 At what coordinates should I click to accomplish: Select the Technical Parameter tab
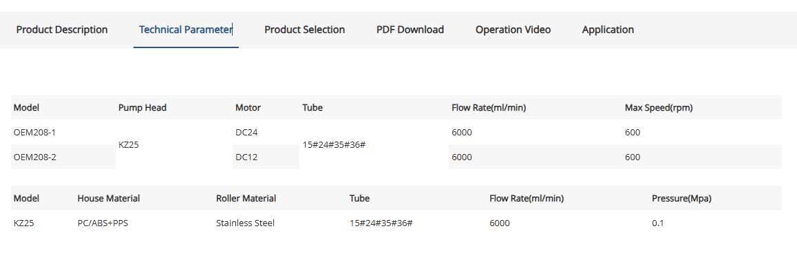click(x=186, y=30)
